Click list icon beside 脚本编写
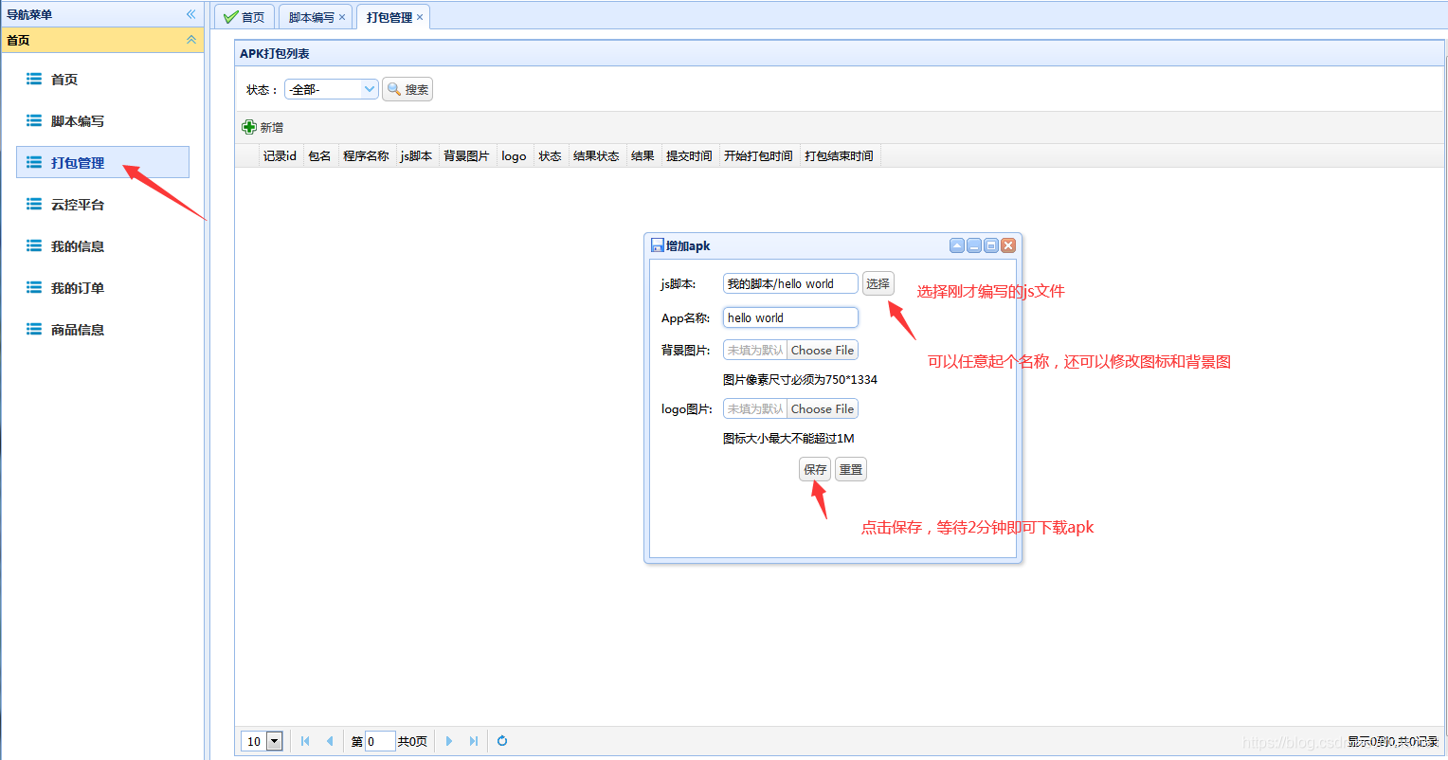The image size is (1448, 760). pyautogui.click(x=34, y=120)
